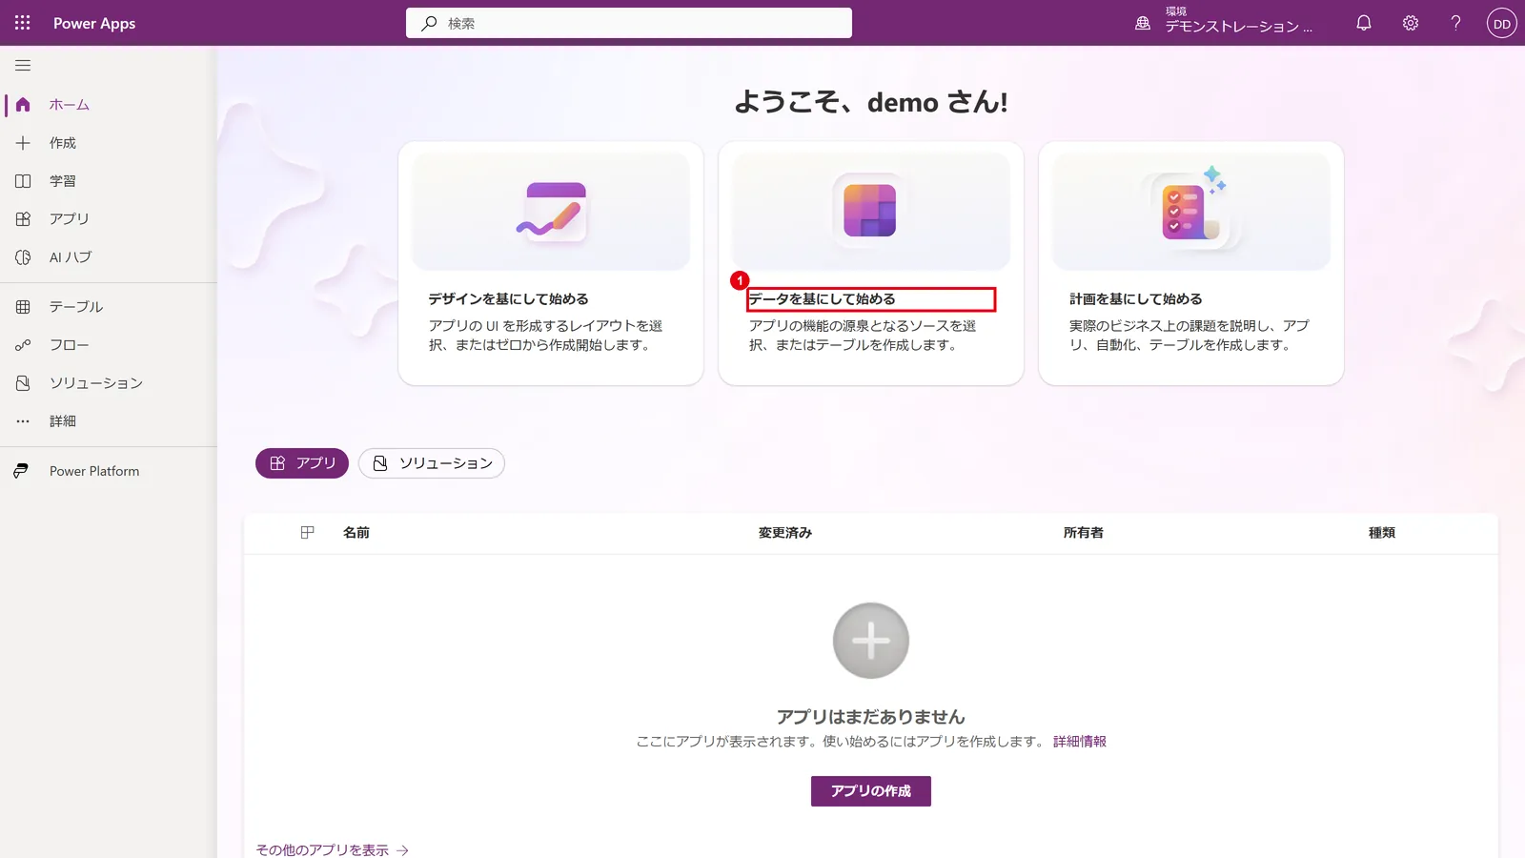
Task: Click the solutions icon beside sidebar ソリューション
Action: point(23,383)
